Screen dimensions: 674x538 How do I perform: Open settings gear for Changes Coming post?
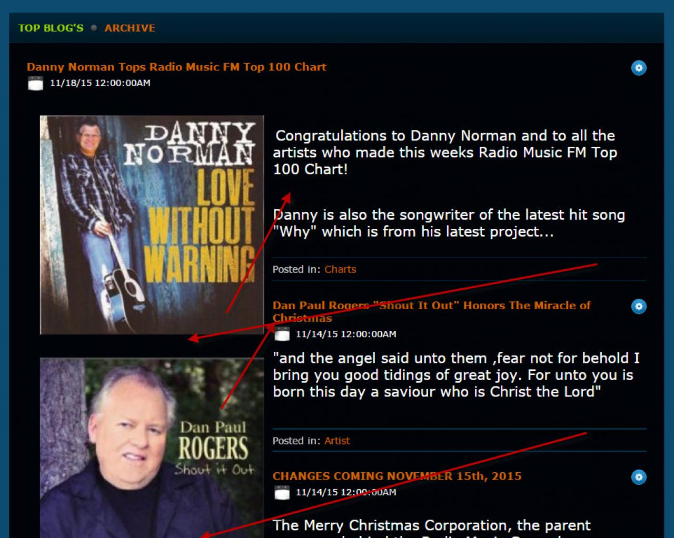(639, 477)
